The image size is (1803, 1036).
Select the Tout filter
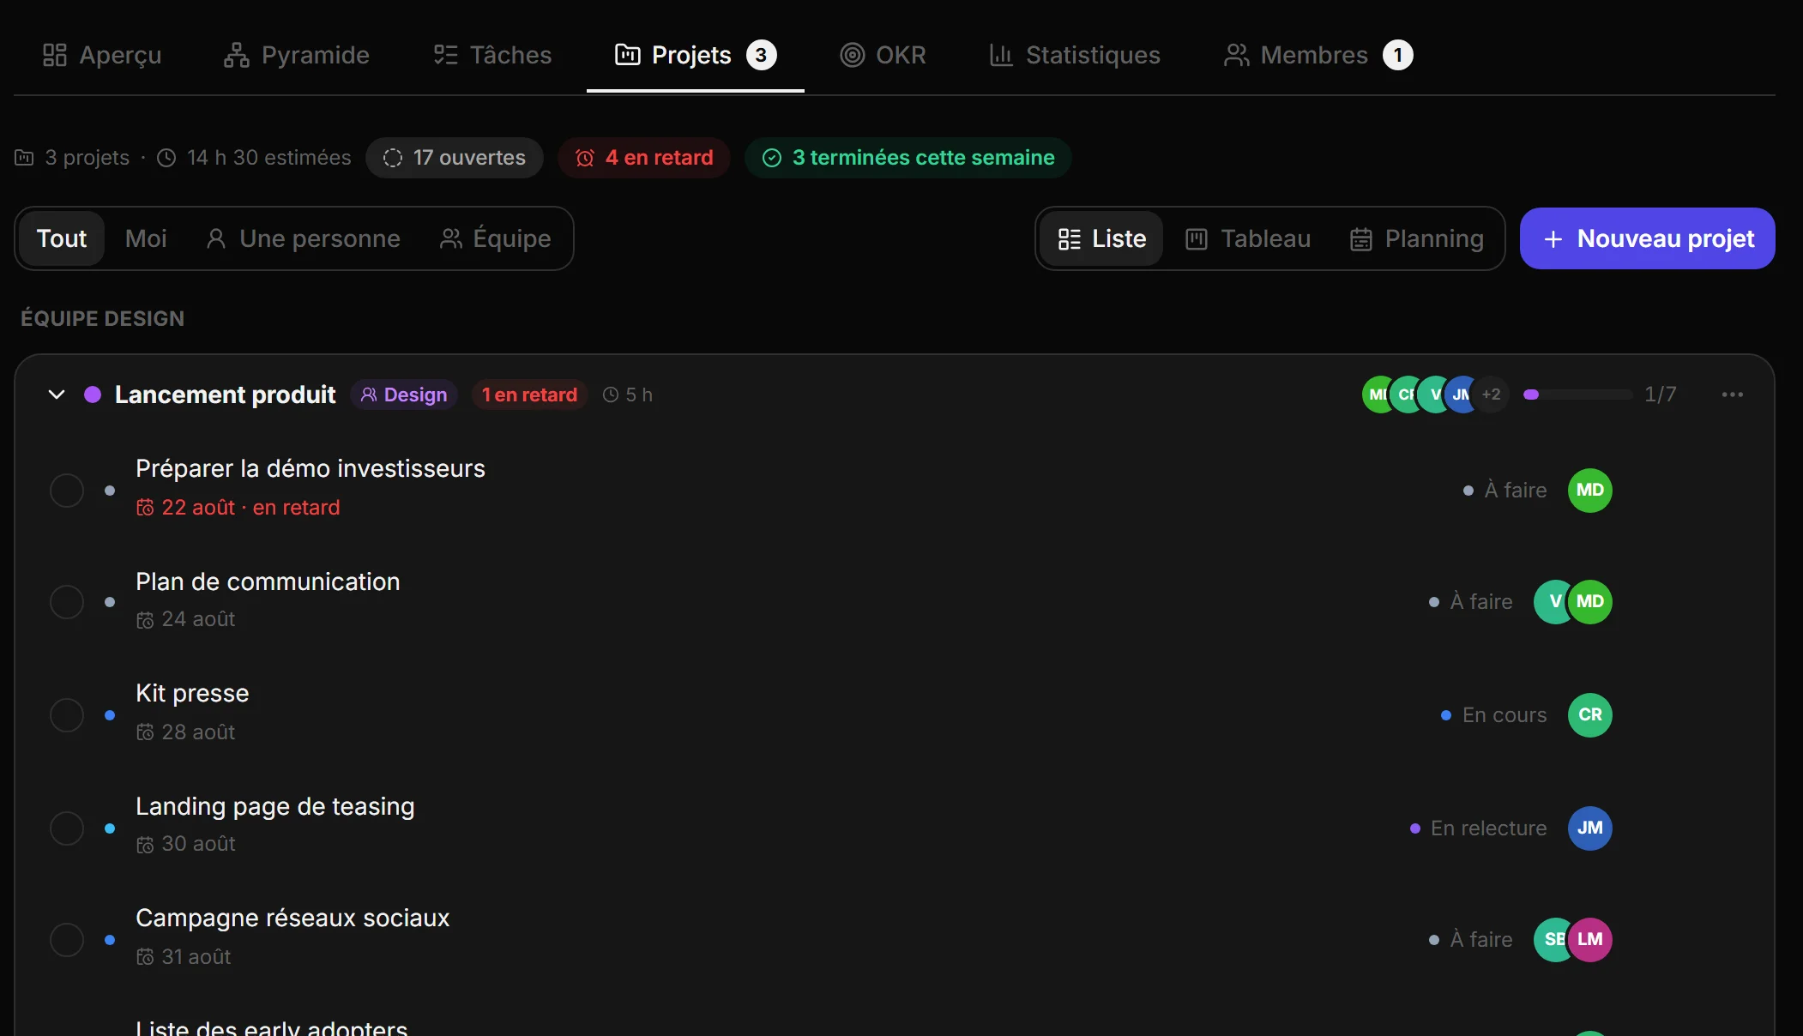pos(62,238)
